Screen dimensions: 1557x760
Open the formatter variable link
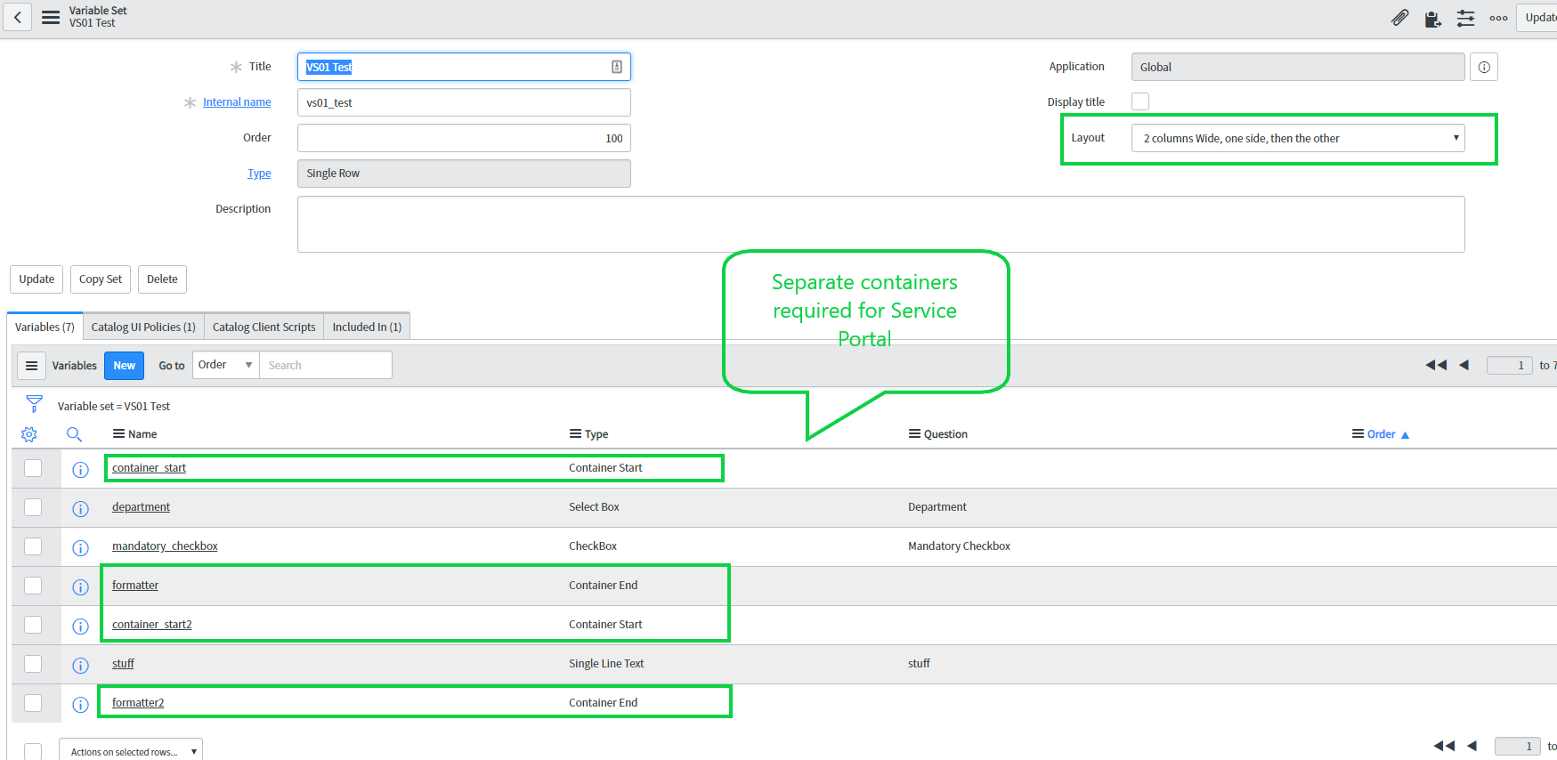[135, 586]
